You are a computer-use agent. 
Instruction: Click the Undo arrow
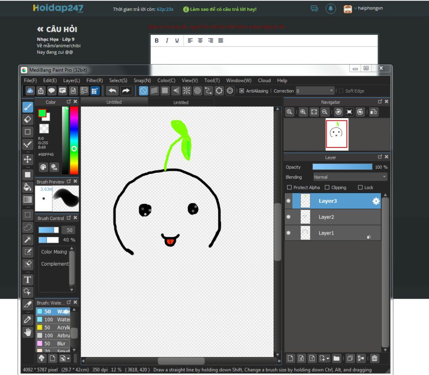(112, 91)
